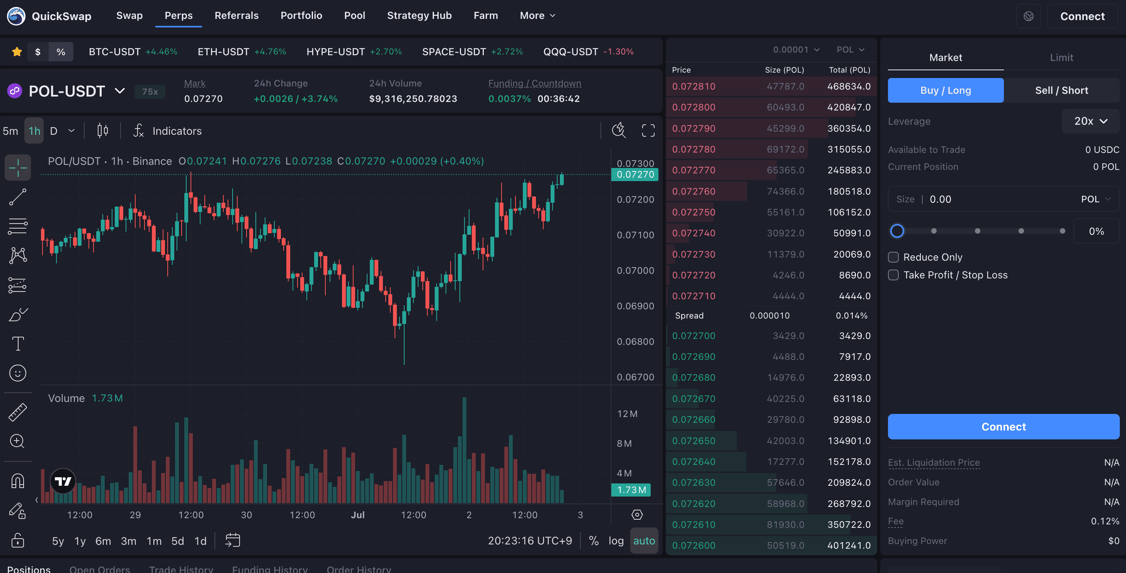Click the second dot on size slider
The height and width of the screenshot is (573, 1126).
(x=934, y=231)
